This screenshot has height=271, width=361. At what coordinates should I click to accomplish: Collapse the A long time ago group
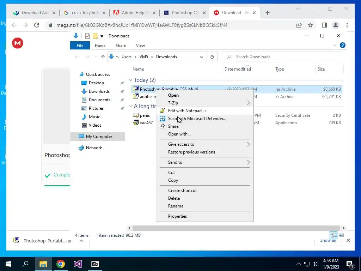[130, 106]
